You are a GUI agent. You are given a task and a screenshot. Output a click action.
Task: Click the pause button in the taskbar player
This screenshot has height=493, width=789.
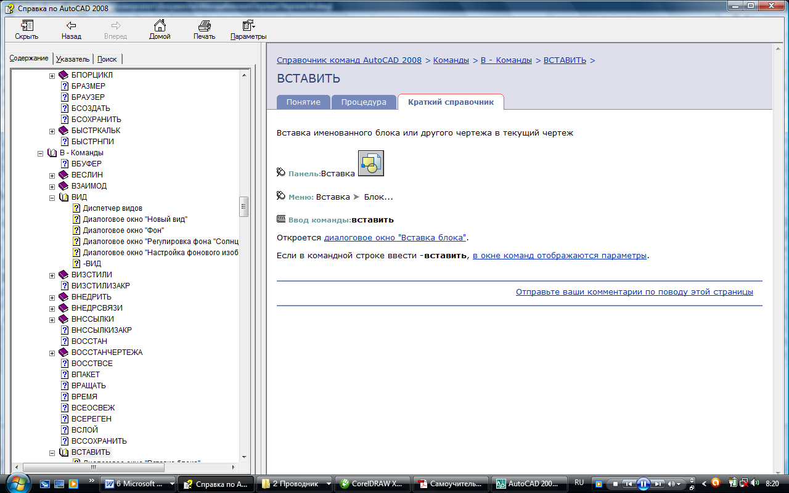(643, 484)
